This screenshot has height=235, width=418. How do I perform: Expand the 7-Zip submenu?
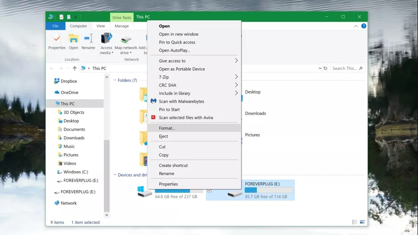click(x=236, y=77)
